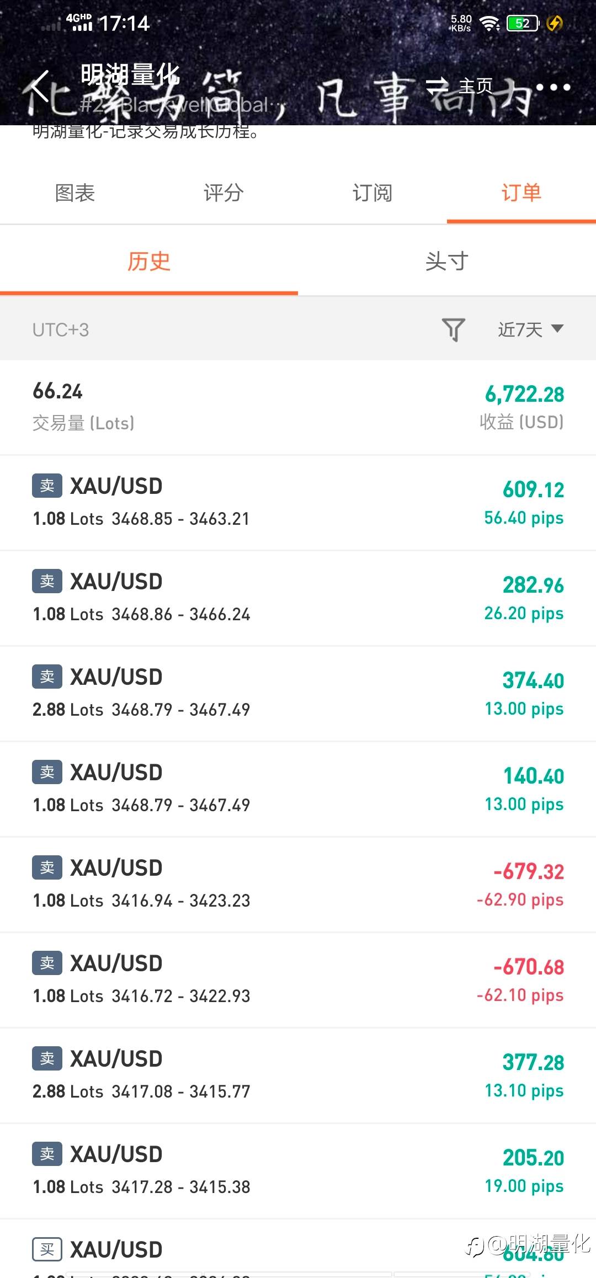Select the 历史 history sub-tab
Image resolution: width=596 pixels, height=1278 pixels.
click(x=149, y=262)
